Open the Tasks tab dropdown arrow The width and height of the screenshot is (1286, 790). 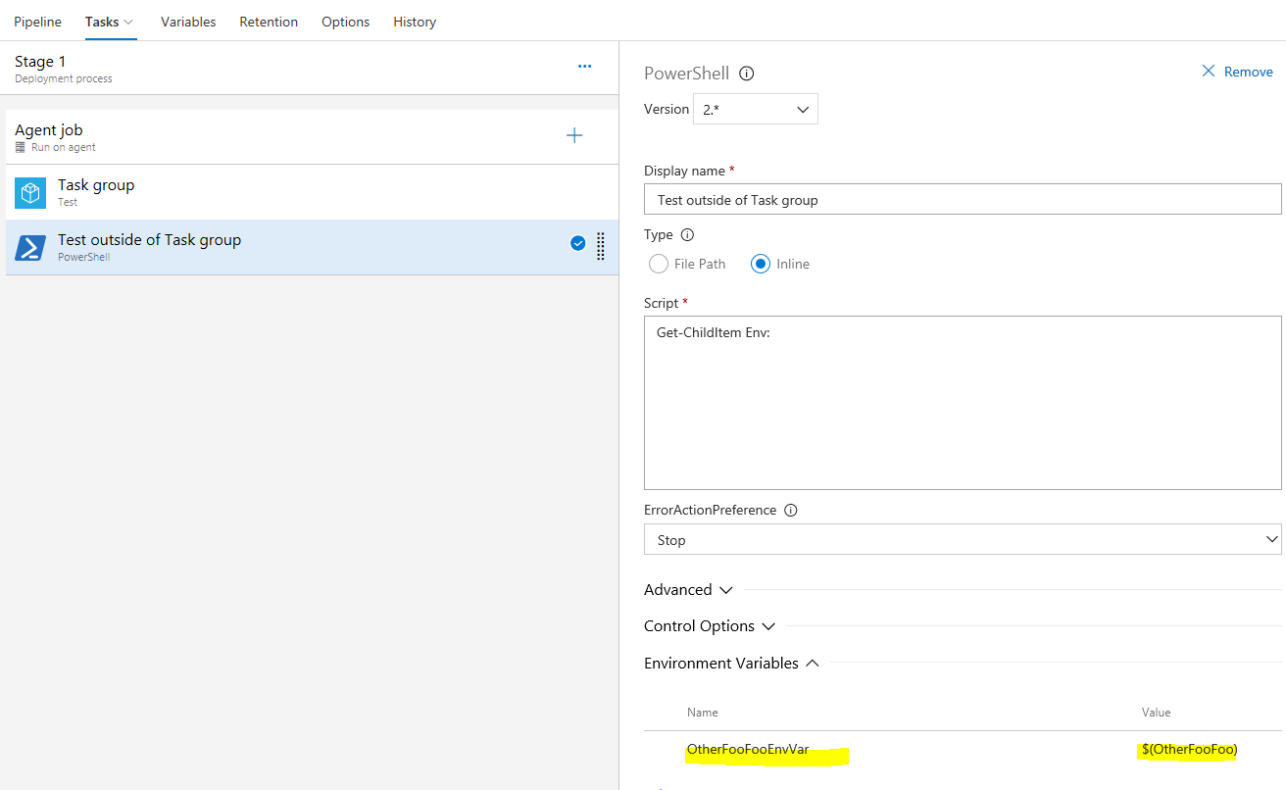[x=128, y=22]
